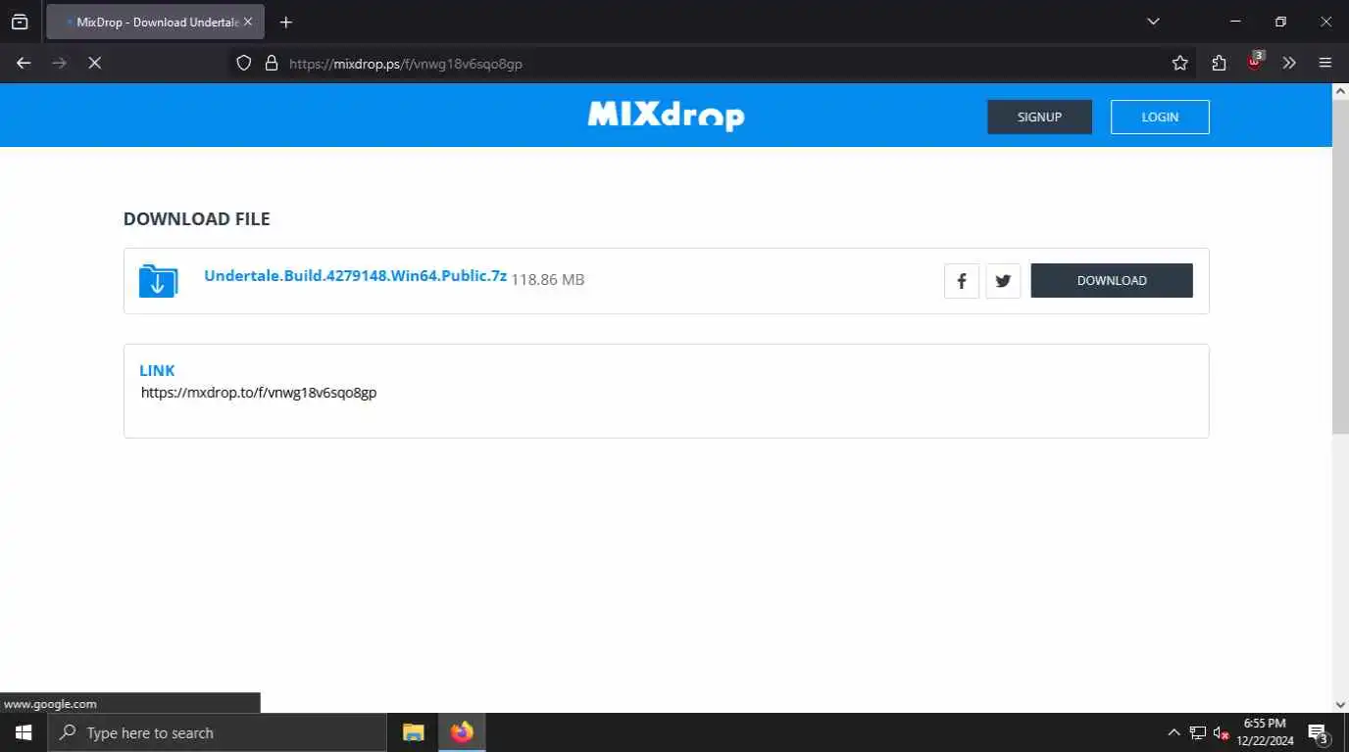Click the Type here to search box
Viewport: 1349px width, 752px height.
point(217,732)
